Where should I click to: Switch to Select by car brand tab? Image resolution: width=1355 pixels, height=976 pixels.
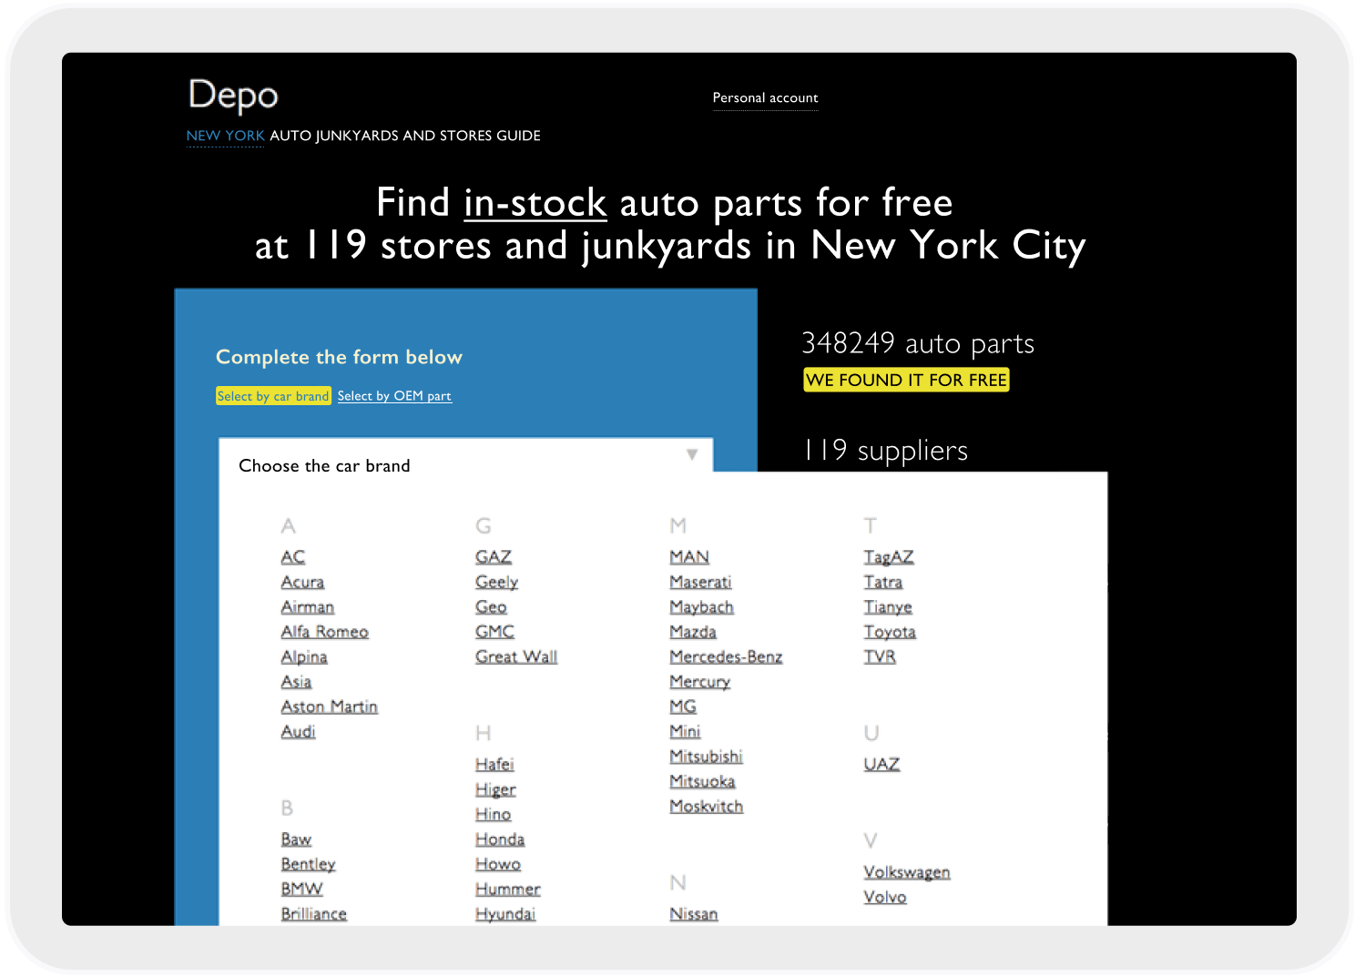point(273,396)
